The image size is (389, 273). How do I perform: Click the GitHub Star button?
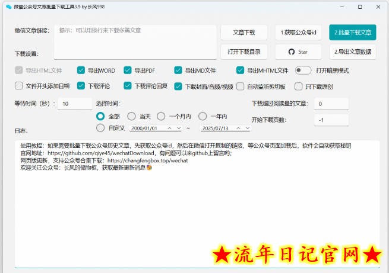[x=298, y=52]
